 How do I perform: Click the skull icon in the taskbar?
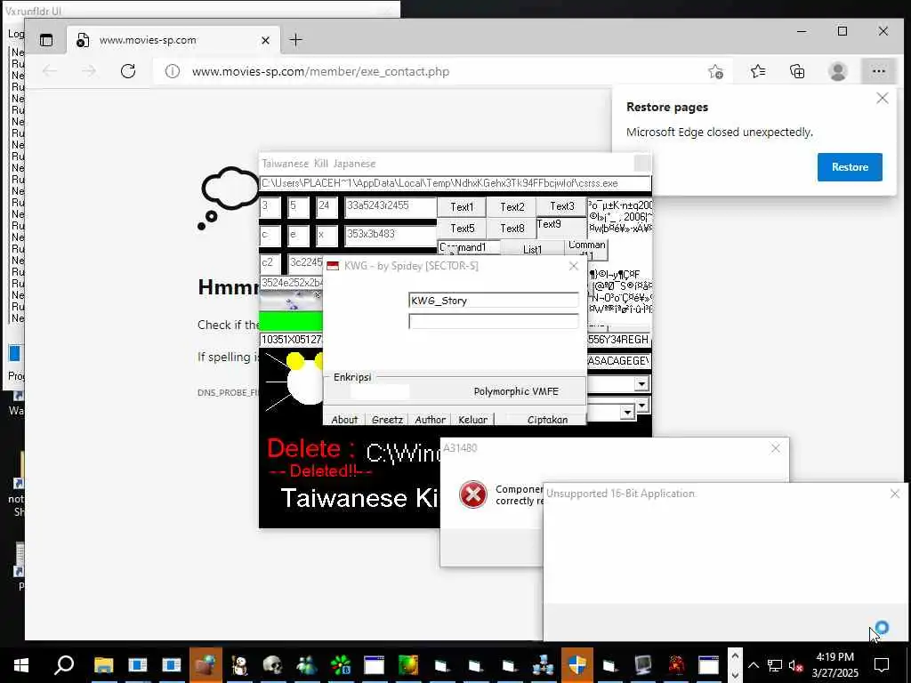click(272, 665)
